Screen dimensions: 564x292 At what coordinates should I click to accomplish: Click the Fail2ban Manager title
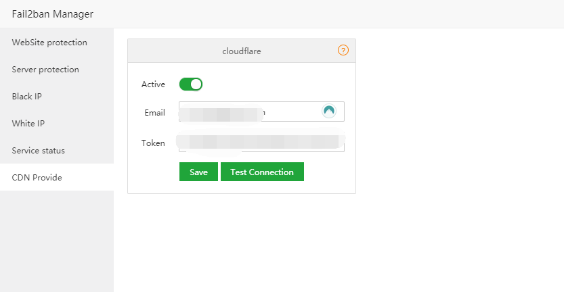point(53,14)
